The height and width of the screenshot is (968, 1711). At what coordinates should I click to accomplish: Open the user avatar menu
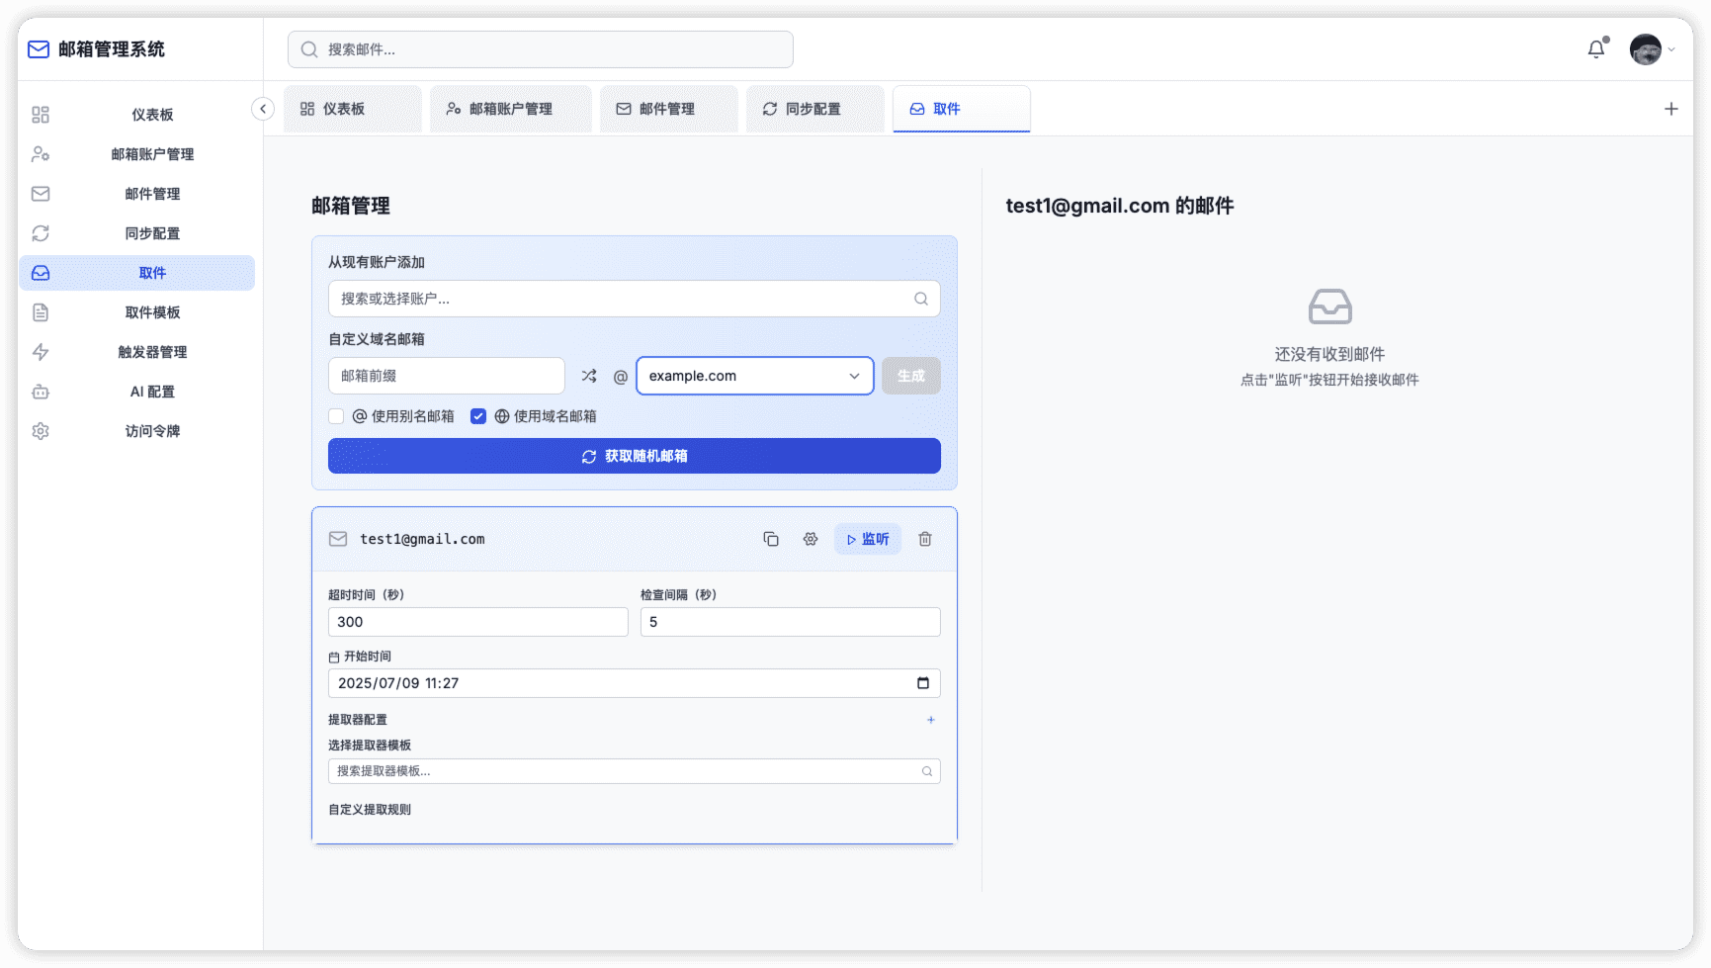[x=1652, y=49]
